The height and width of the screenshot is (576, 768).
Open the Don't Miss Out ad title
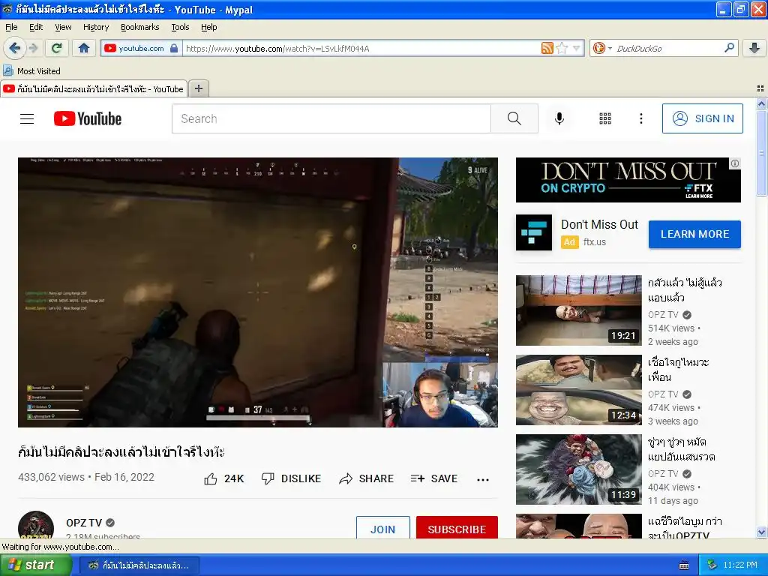coord(599,224)
